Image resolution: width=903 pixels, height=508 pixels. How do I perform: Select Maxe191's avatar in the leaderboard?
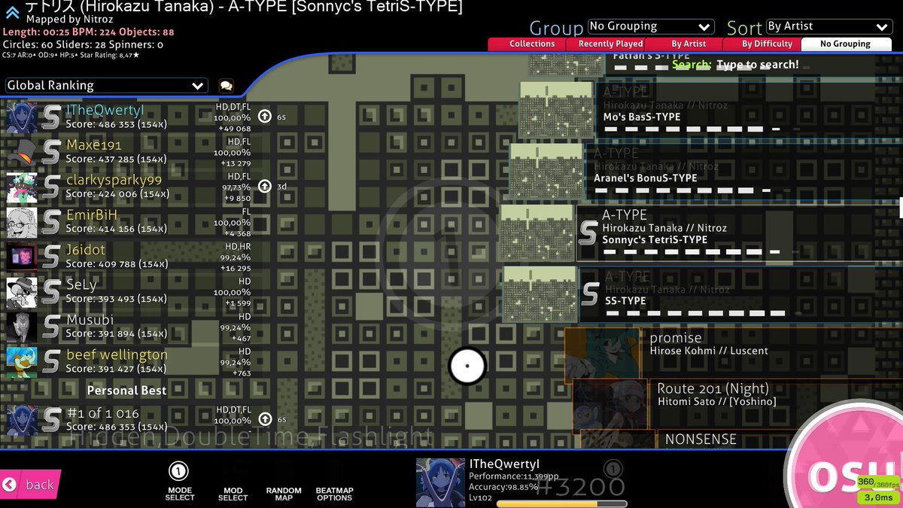(x=22, y=153)
